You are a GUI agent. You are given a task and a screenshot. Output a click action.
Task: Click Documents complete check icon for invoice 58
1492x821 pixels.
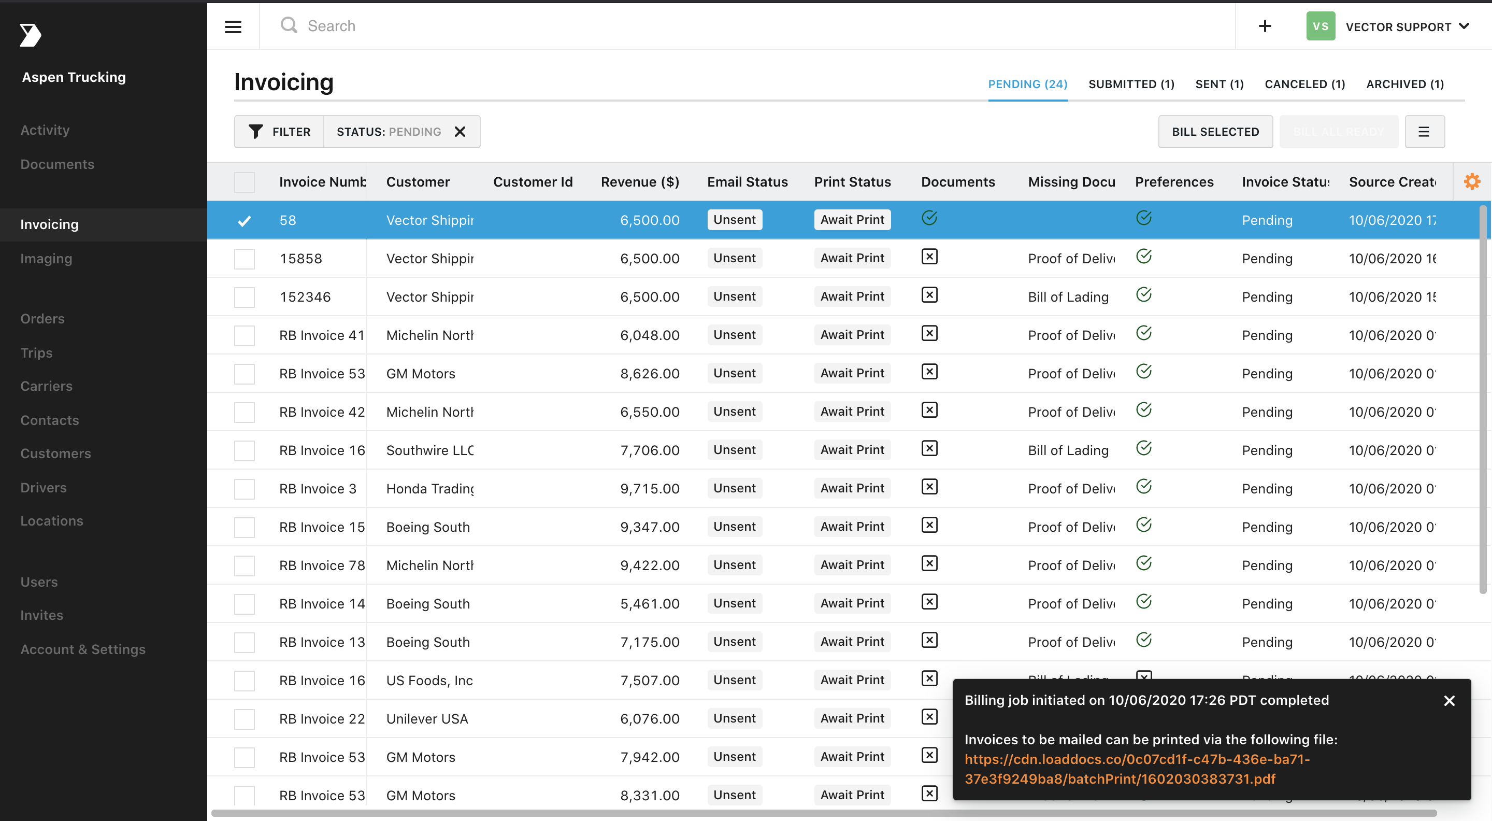coord(929,218)
